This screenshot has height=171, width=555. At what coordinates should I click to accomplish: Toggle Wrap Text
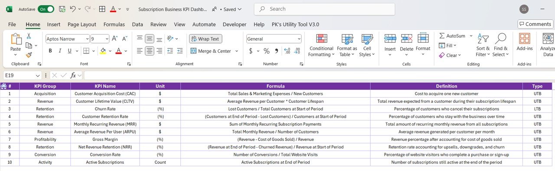(206, 39)
